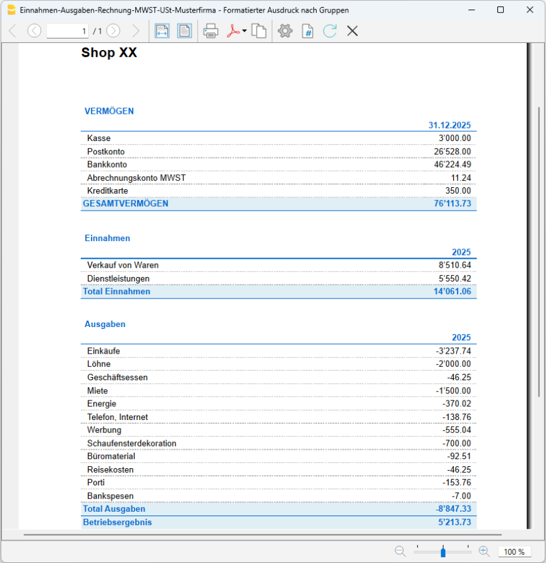Click the zoom slider handle

[443, 552]
